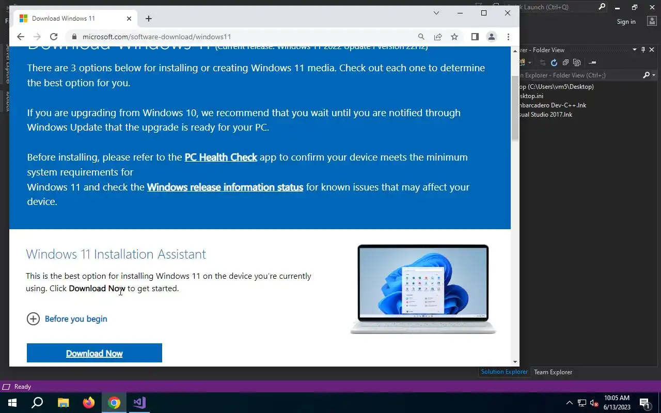
Task: Open Solution Explorer search options dropdown
Action: click(x=654, y=75)
